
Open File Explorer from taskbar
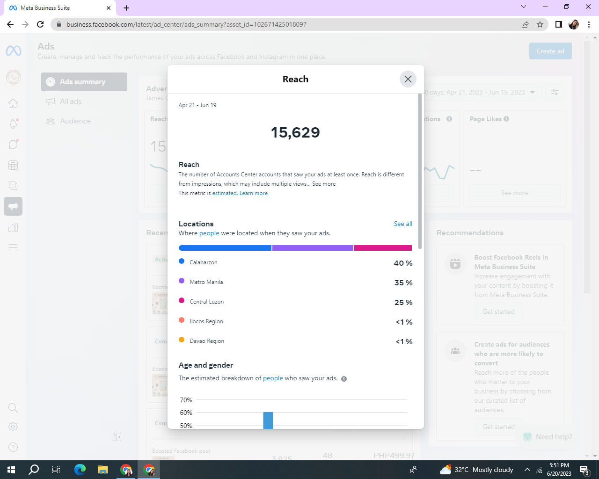tap(103, 470)
